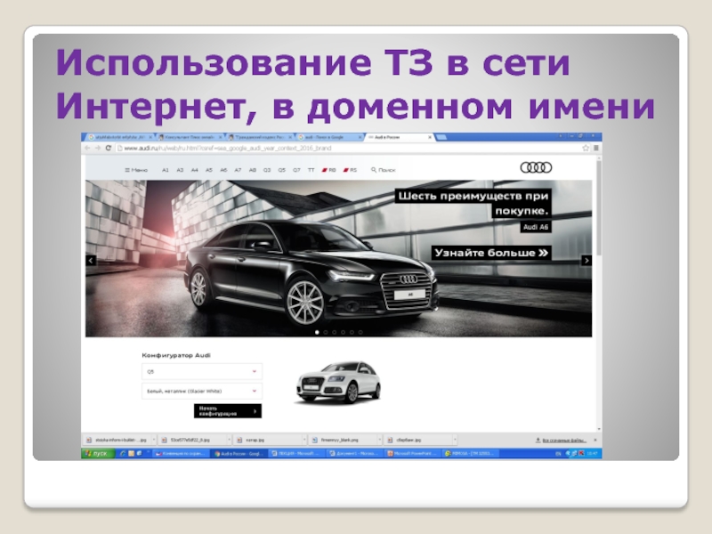Switch to Audi в России Google Chrome taskbar button
This screenshot has width=712, height=534.
click(239, 453)
